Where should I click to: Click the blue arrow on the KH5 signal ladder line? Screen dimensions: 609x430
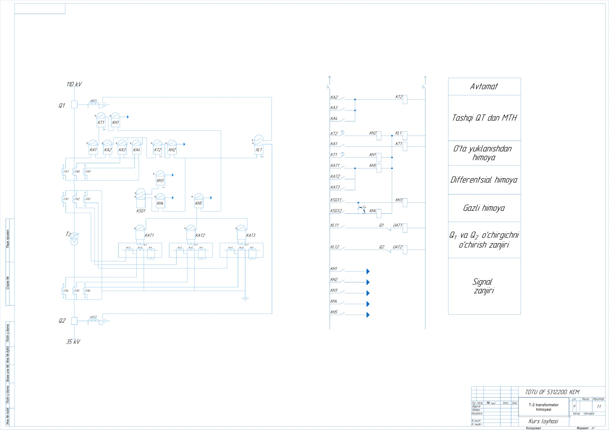point(368,315)
